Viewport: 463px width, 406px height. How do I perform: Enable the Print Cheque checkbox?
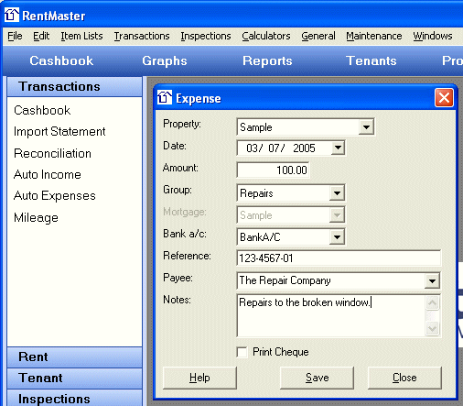(x=242, y=352)
